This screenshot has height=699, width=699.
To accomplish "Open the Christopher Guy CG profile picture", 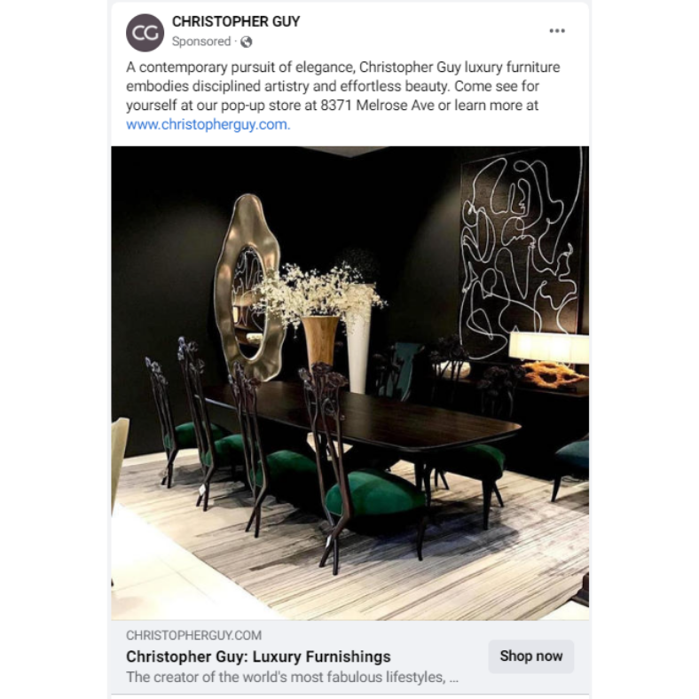I will tap(145, 33).
